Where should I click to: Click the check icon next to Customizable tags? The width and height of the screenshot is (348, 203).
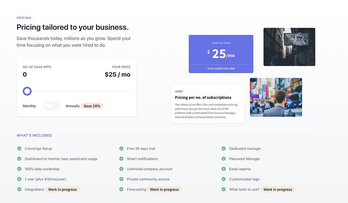[224, 179]
